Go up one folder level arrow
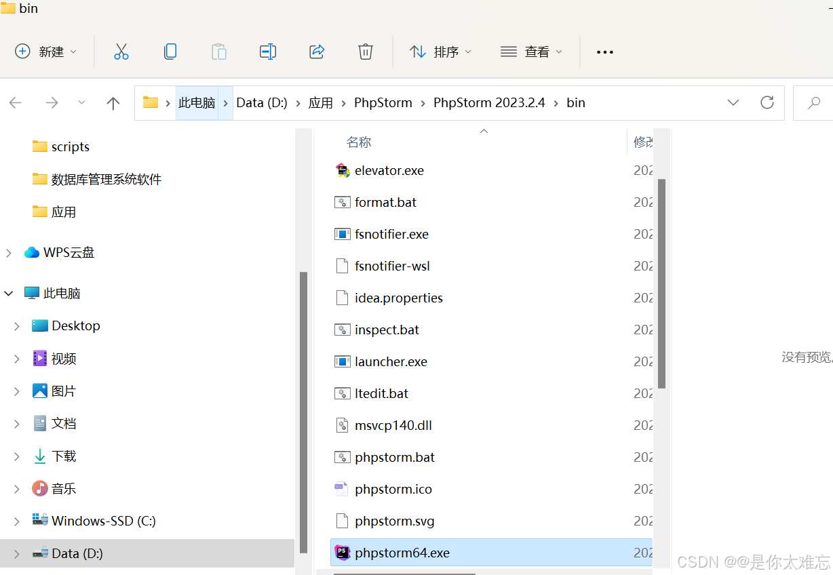833x575 pixels. [113, 103]
